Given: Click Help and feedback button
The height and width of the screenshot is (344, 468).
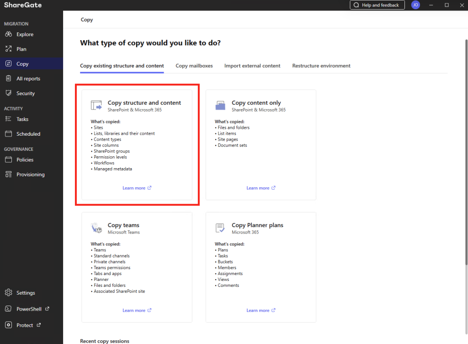Looking at the screenshot, I should click(377, 5).
